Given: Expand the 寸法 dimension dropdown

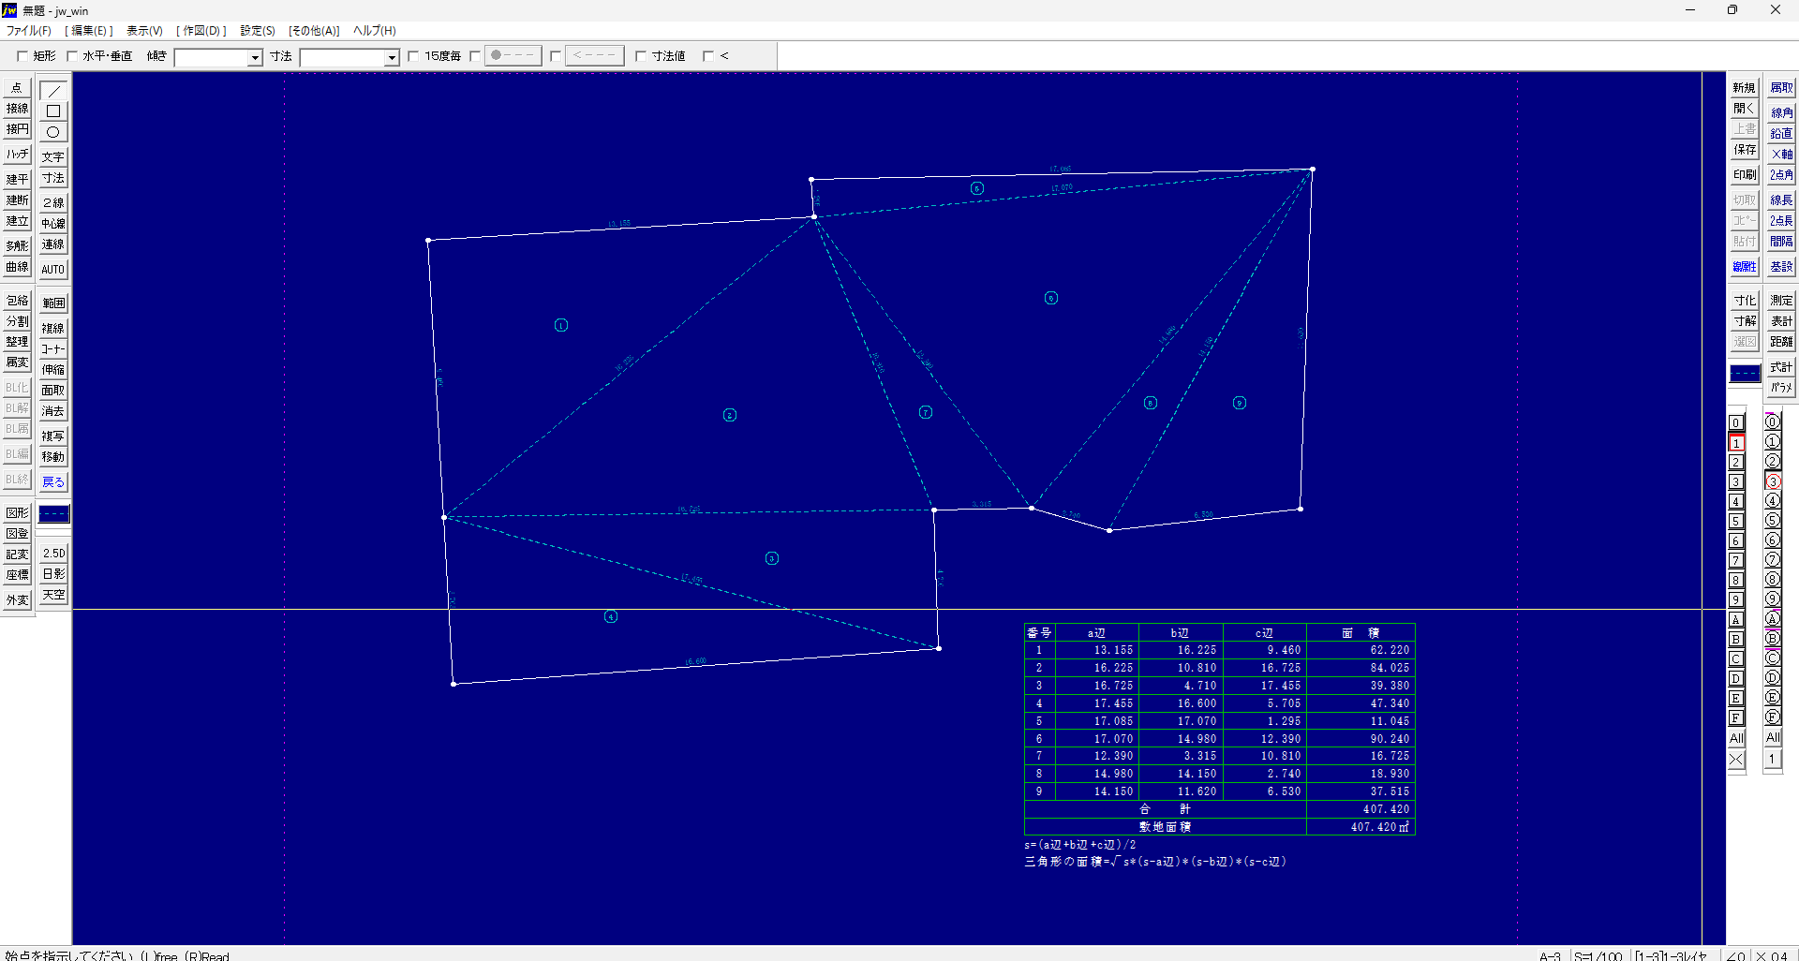Looking at the screenshot, I should [392, 58].
